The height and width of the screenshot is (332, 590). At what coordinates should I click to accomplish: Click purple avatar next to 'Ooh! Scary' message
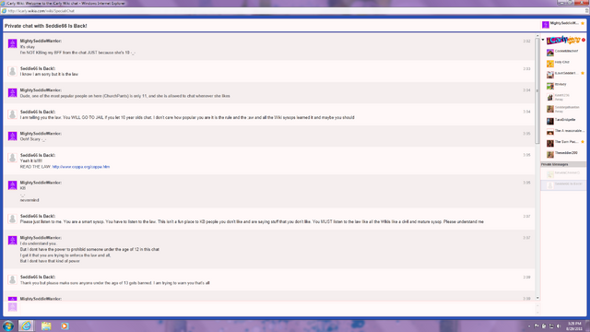pos(12,136)
